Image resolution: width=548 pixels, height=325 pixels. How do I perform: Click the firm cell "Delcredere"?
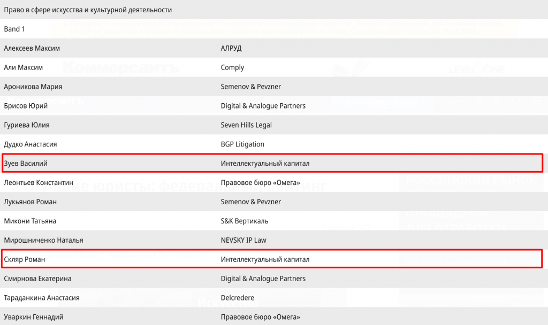point(237,298)
